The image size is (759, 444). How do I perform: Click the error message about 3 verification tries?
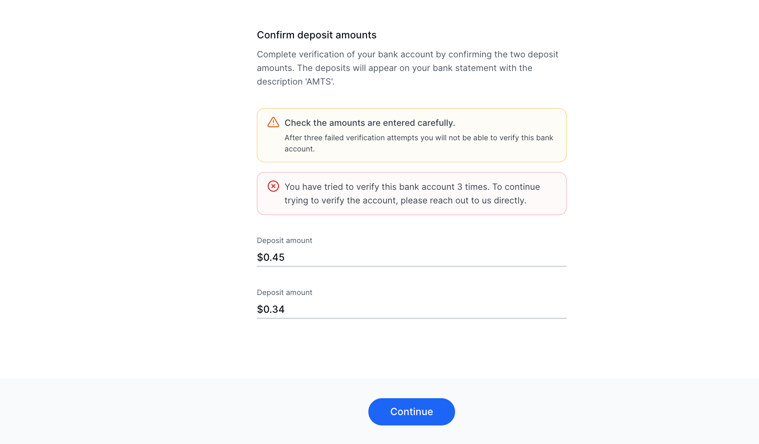(412, 194)
